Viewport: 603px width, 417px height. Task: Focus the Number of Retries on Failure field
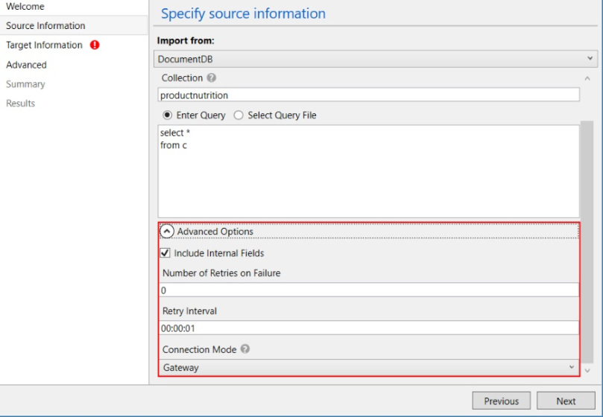point(368,290)
